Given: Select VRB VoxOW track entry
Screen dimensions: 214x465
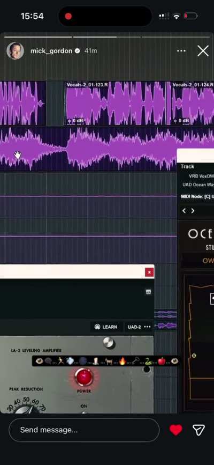Looking at the screenshot, I should [x=201, y=176].
